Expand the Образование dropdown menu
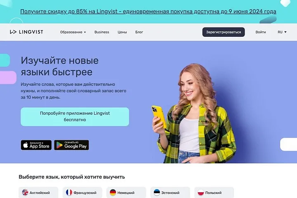297x198 pixels. tap(73, 32)
